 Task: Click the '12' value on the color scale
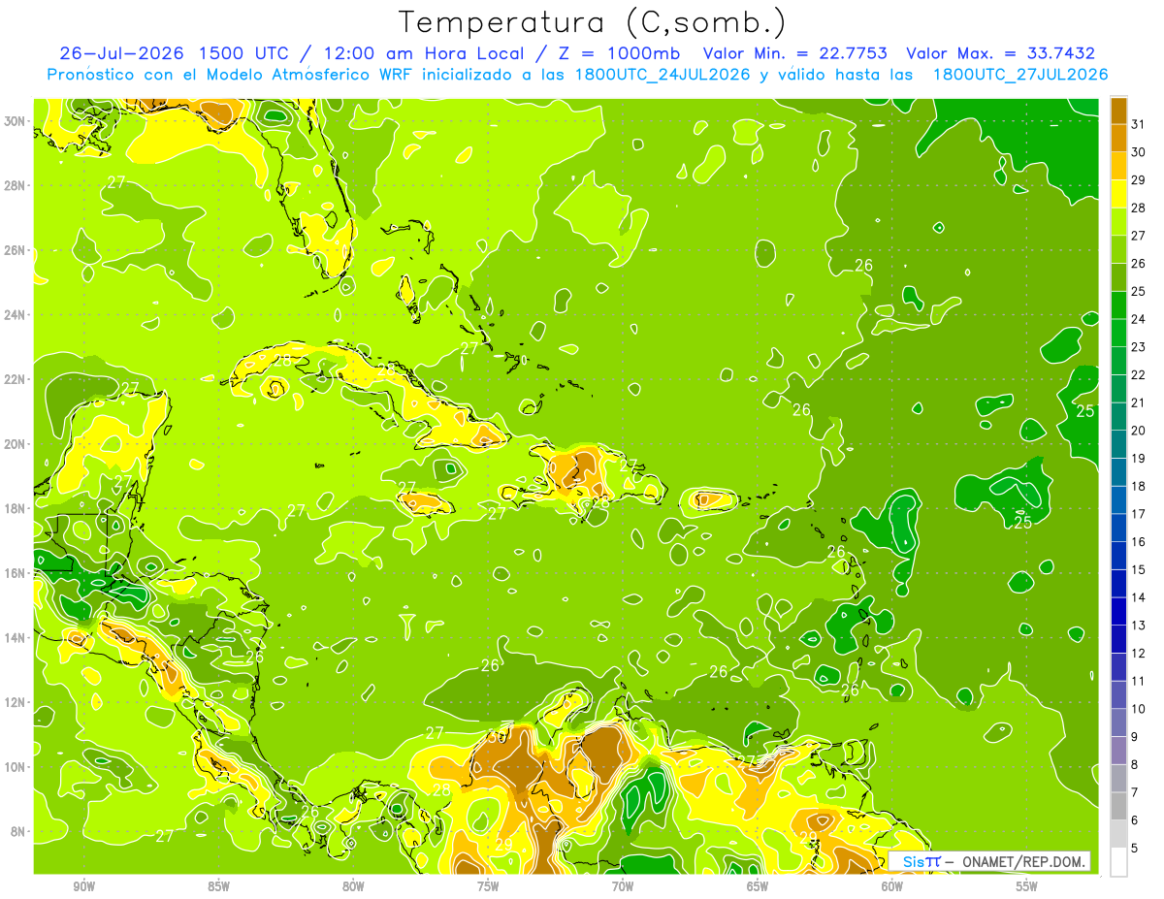click(x=1139, y=654)
